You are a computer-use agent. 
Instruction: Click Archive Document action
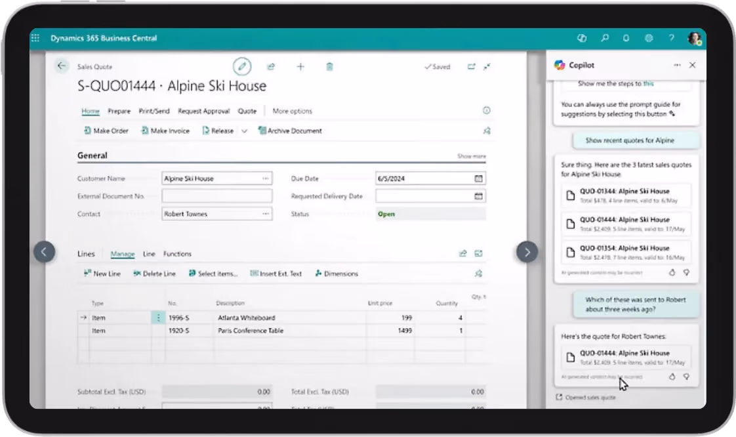pos(290,131)
